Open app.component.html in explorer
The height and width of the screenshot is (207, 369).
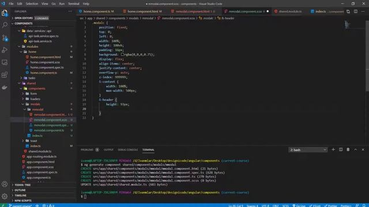pos(40,162)
